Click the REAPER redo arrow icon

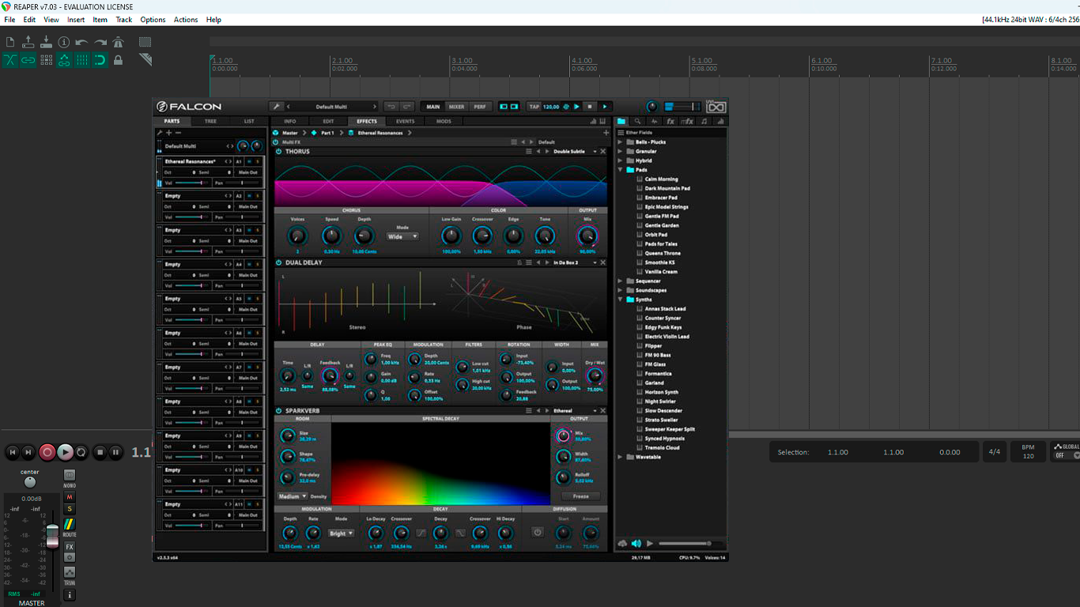coord(100,42)
